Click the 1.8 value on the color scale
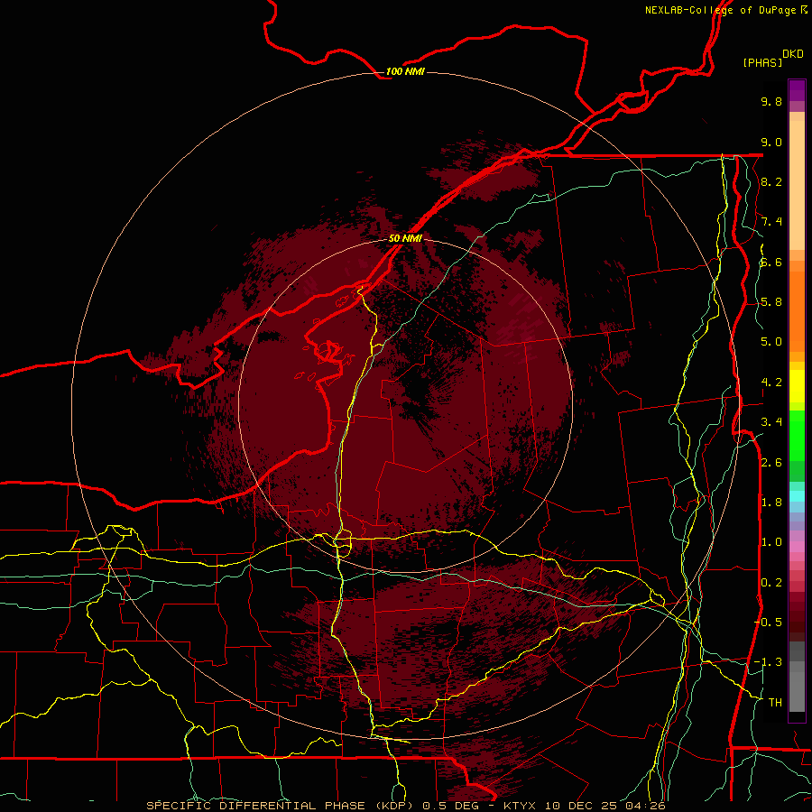This screenshot has height=812, width=812. (x=771, y=503)
